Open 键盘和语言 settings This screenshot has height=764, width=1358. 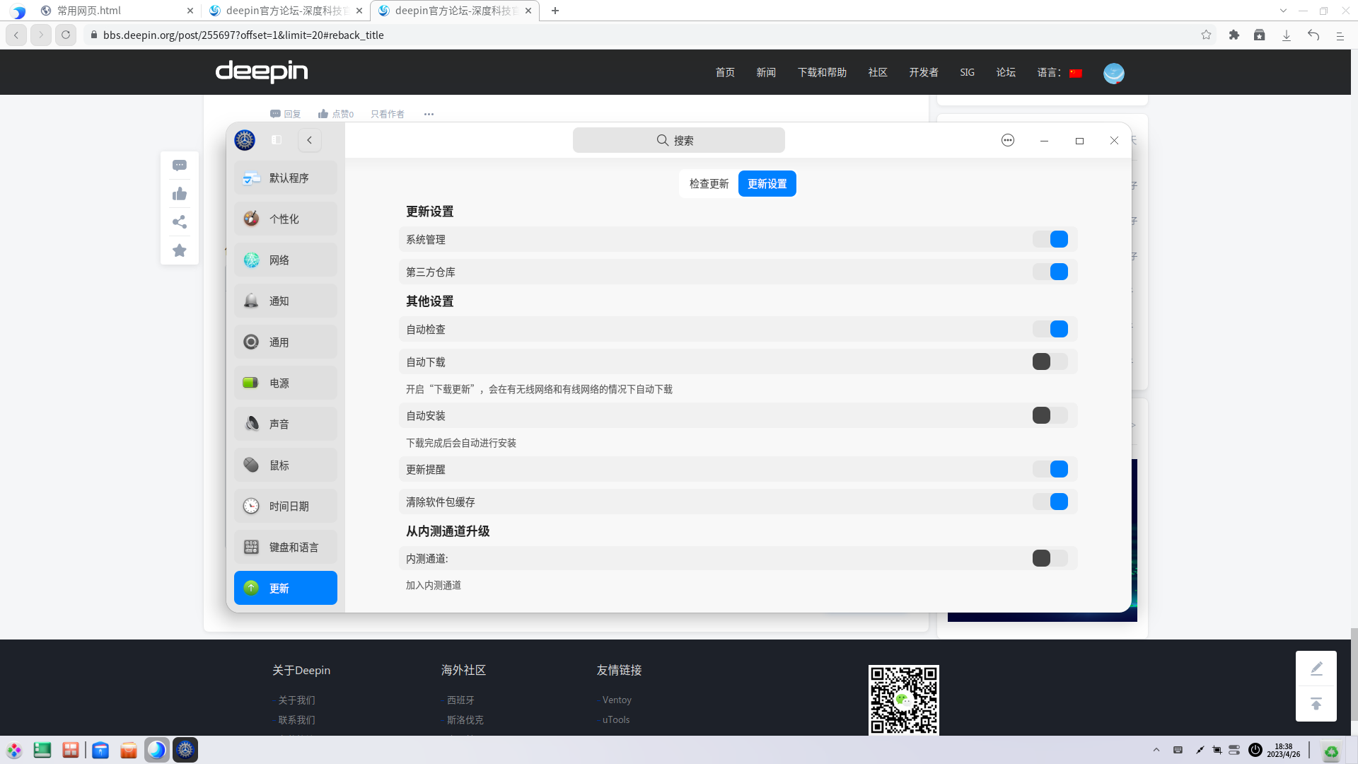point(285,546)
